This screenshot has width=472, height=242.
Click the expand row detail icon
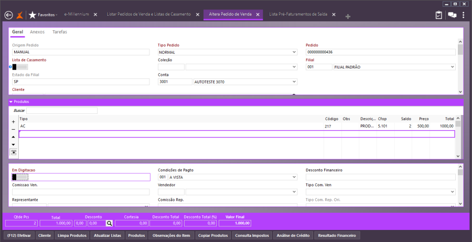coord(14,152)
